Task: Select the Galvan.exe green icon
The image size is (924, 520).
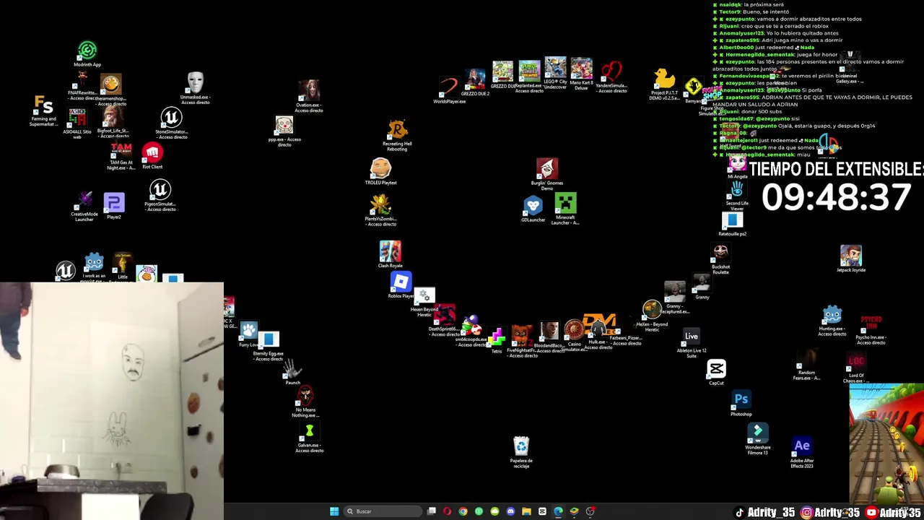Action: [x=309, y=438]
